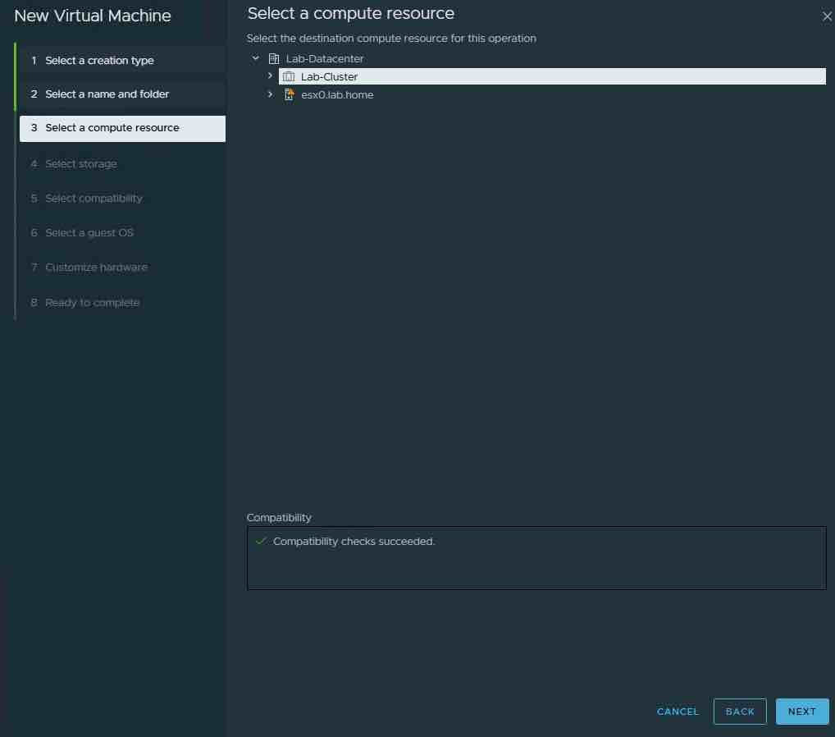The height and width of the screenshot is (737, 835).
Task: Select step 3 Select a compute resource
Action: (x=112, y=128)
